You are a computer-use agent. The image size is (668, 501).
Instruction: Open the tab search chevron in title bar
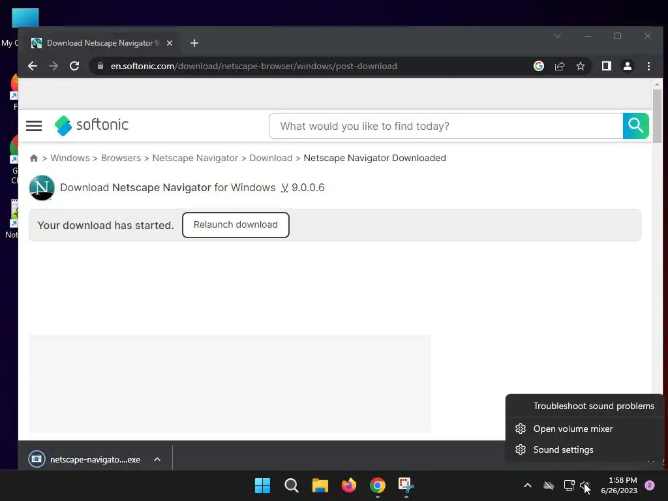pos(558,36)
